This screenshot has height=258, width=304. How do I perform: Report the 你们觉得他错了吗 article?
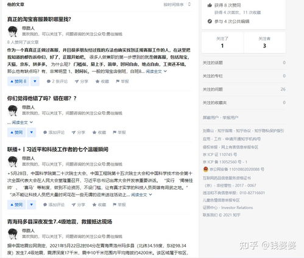coord(119,133)
